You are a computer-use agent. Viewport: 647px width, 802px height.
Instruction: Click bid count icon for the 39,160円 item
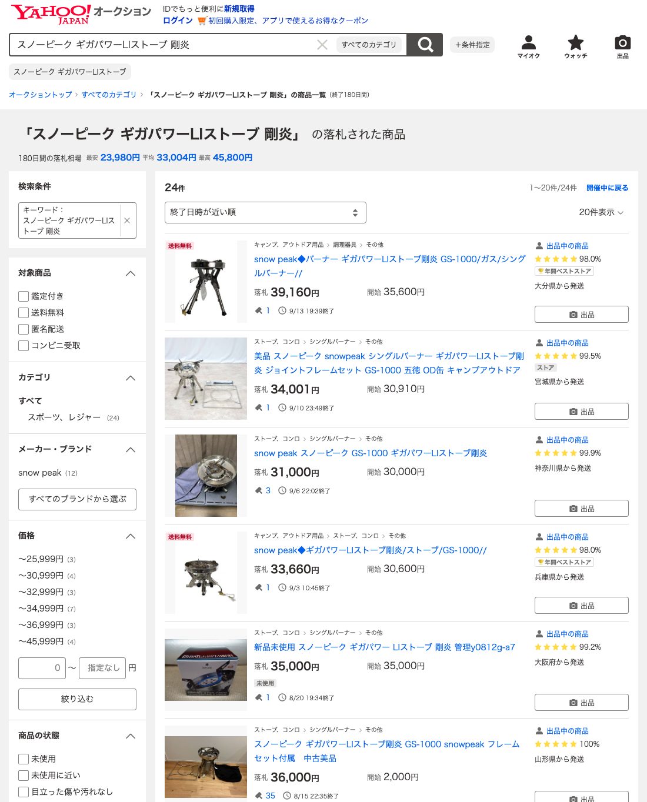[258, 310]
